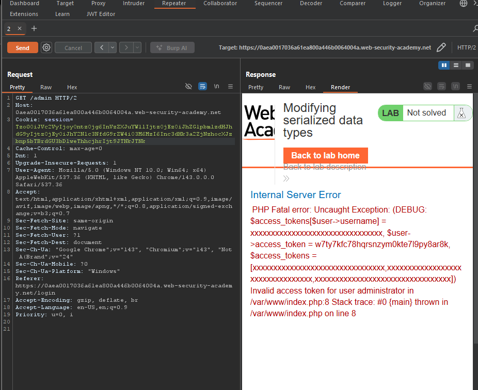Click Internal Server Error heading
The width and height of the screenshot is (478, 390).
pyautogui.click(x=296, y=194)
